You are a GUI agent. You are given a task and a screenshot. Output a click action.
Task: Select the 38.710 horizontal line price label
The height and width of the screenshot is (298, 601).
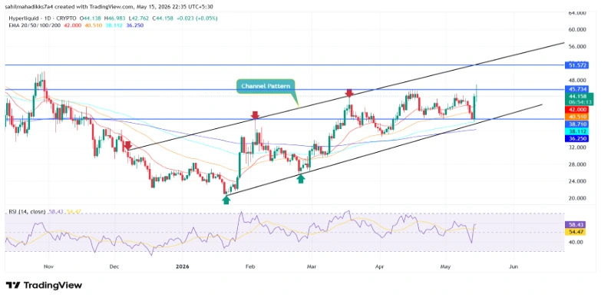[576, 124]
